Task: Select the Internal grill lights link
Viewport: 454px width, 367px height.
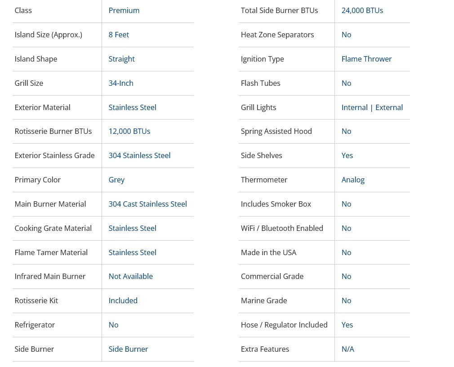Action: click(x=354, y=107)
